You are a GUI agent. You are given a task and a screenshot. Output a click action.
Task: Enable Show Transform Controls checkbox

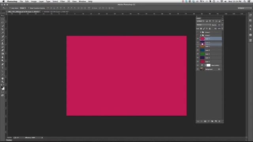coord(28,8)
